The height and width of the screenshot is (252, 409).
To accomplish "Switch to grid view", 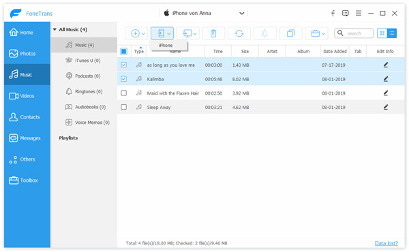I will (x=382, y=33).
